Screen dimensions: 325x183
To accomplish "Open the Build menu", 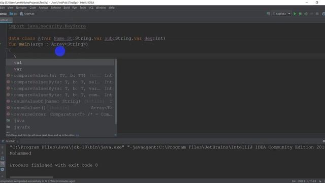I will click(67, 8).
